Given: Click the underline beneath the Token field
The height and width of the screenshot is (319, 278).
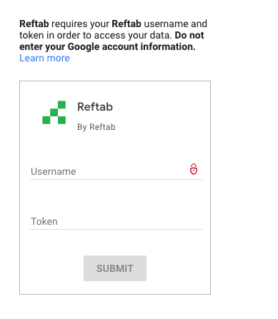Looking at the screenshot, I should coord(116,229).
